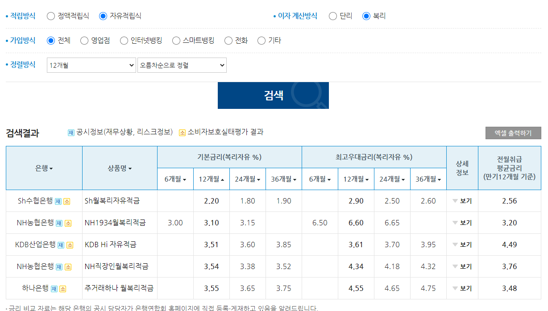Click 재 icon in NH직장인월복리적금 row
Image resolution: width=548 pixels, height=311 pixels.
pyautogui.click(x=59, y=267)
